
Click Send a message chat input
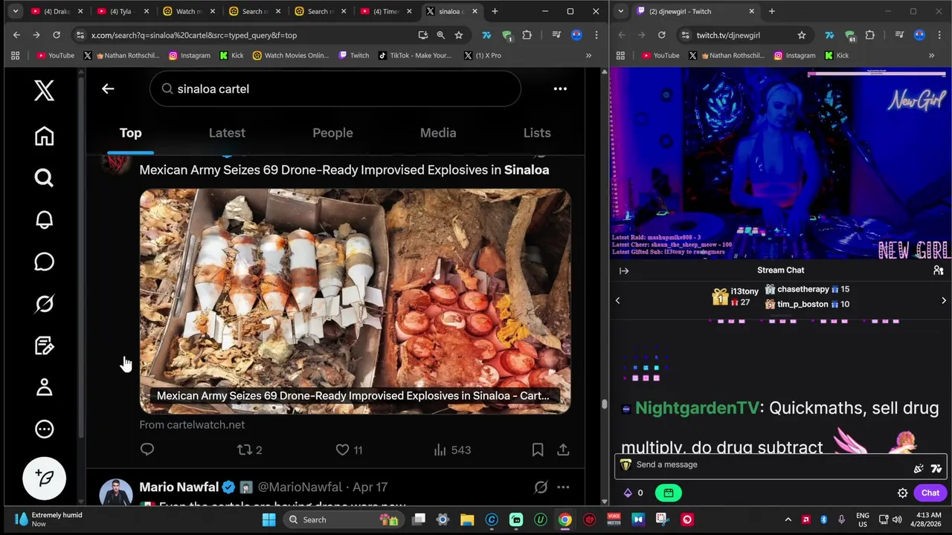pos(779,464)
